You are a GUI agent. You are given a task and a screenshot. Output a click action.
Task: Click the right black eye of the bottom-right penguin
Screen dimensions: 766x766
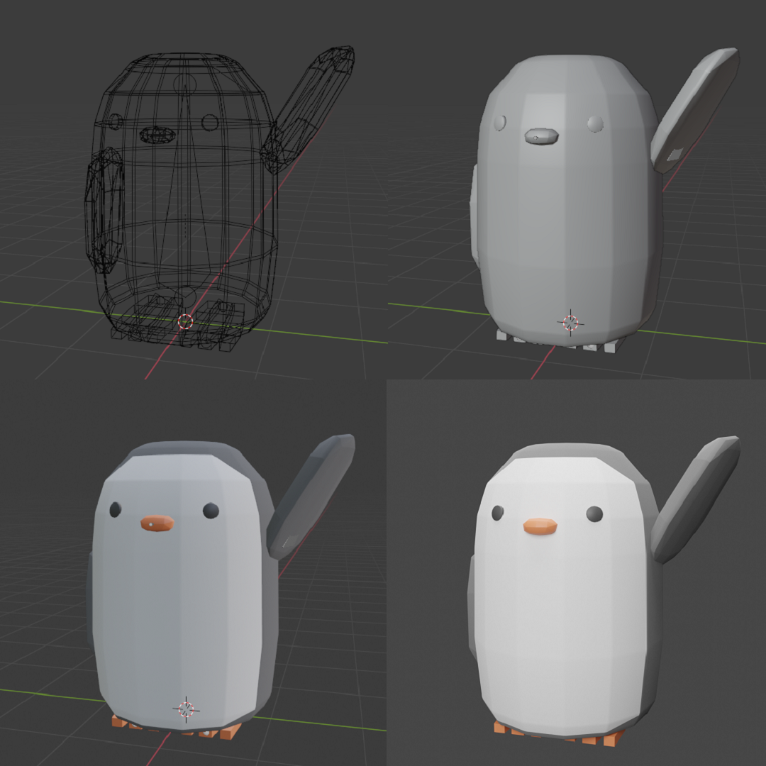(594, 514)
